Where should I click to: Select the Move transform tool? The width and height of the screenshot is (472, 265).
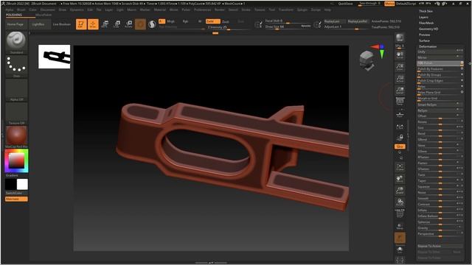[x=105, y=24]
